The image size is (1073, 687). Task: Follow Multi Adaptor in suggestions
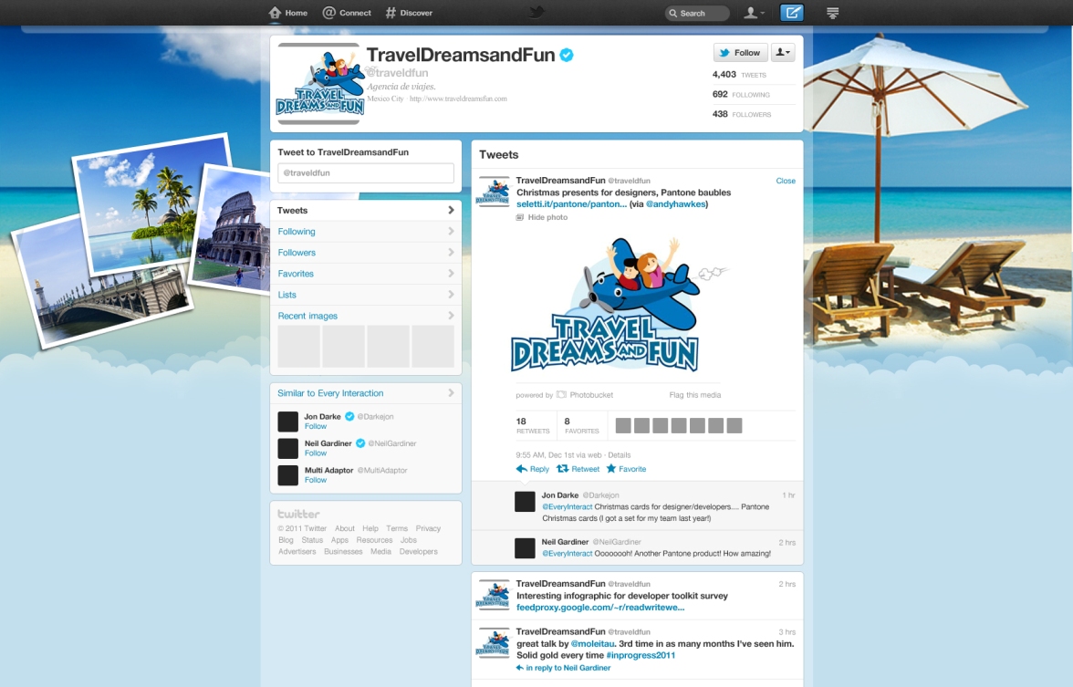click(316, 480)
